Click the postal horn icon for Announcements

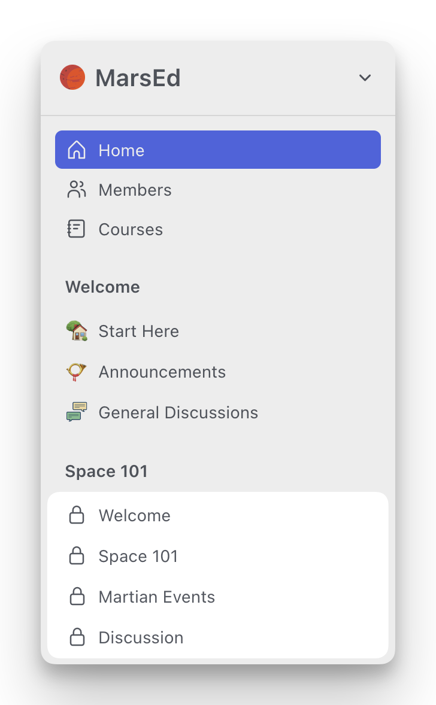(76, 372)
